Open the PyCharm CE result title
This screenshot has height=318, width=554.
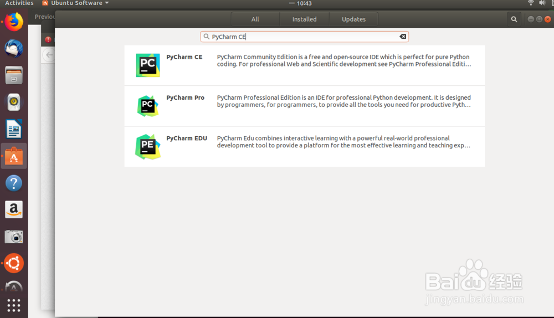(x=184, y=57)
